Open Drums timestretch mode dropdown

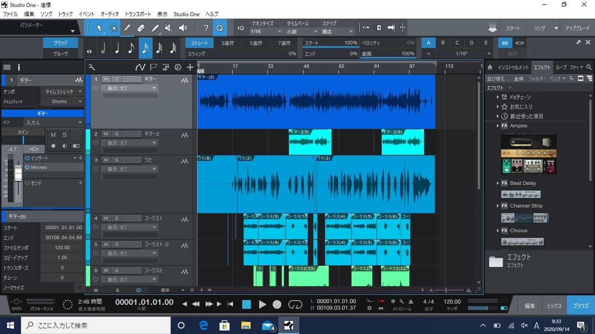pos(62,101)
